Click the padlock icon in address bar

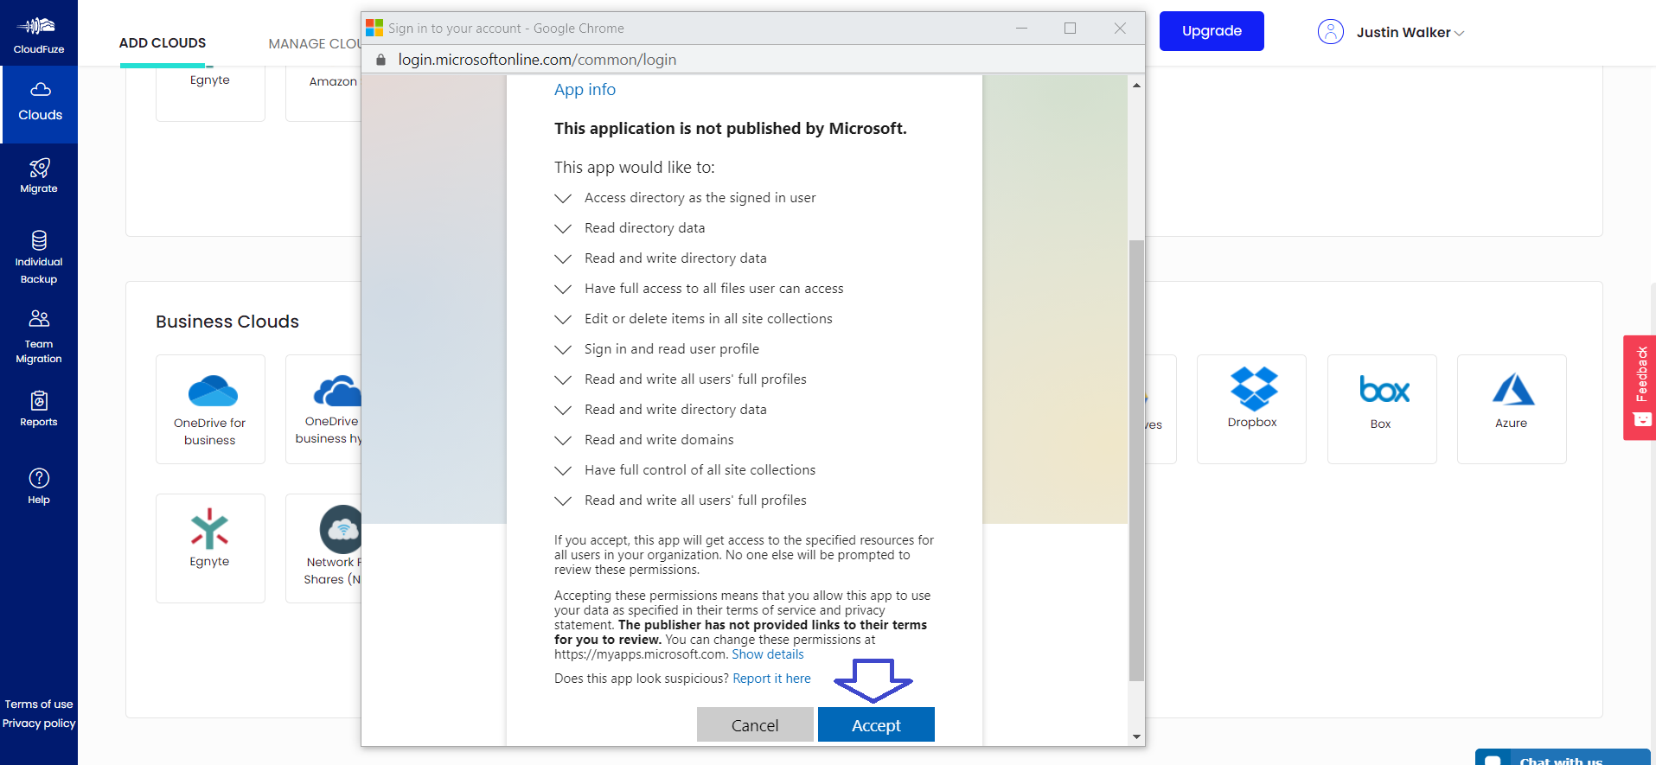(x=380, y=60)
